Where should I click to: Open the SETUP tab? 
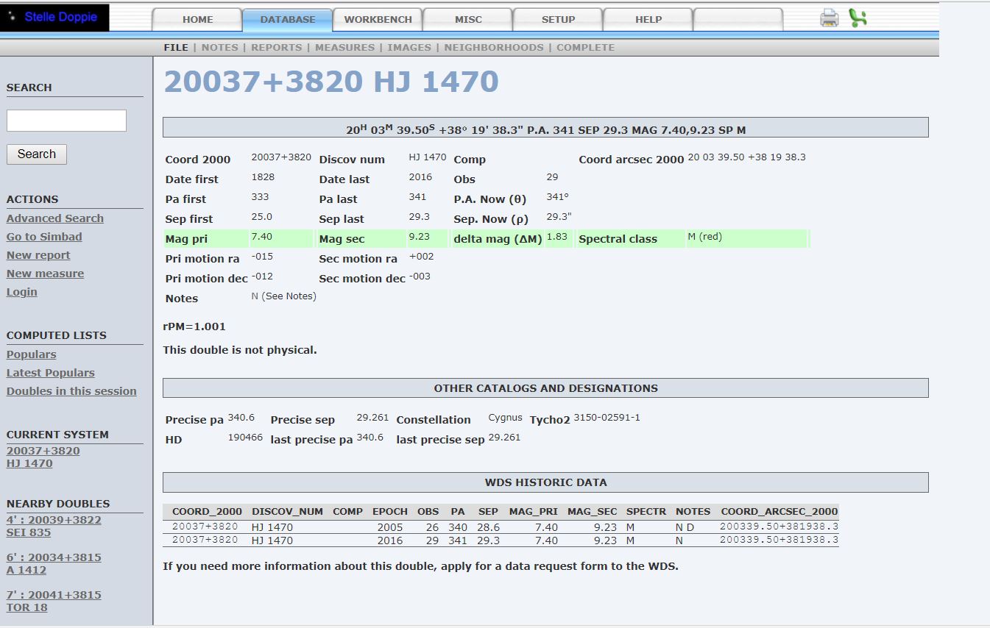pyautogui.click(x=558, y=20)
